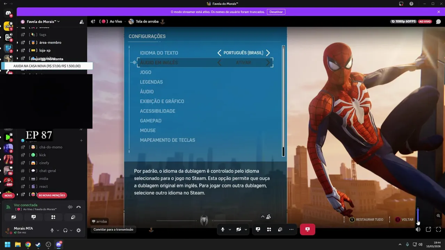Viewport: 445px width, 250px height.
Task: Open the chá-do-momo channel
Action: [x=50, y=147]
